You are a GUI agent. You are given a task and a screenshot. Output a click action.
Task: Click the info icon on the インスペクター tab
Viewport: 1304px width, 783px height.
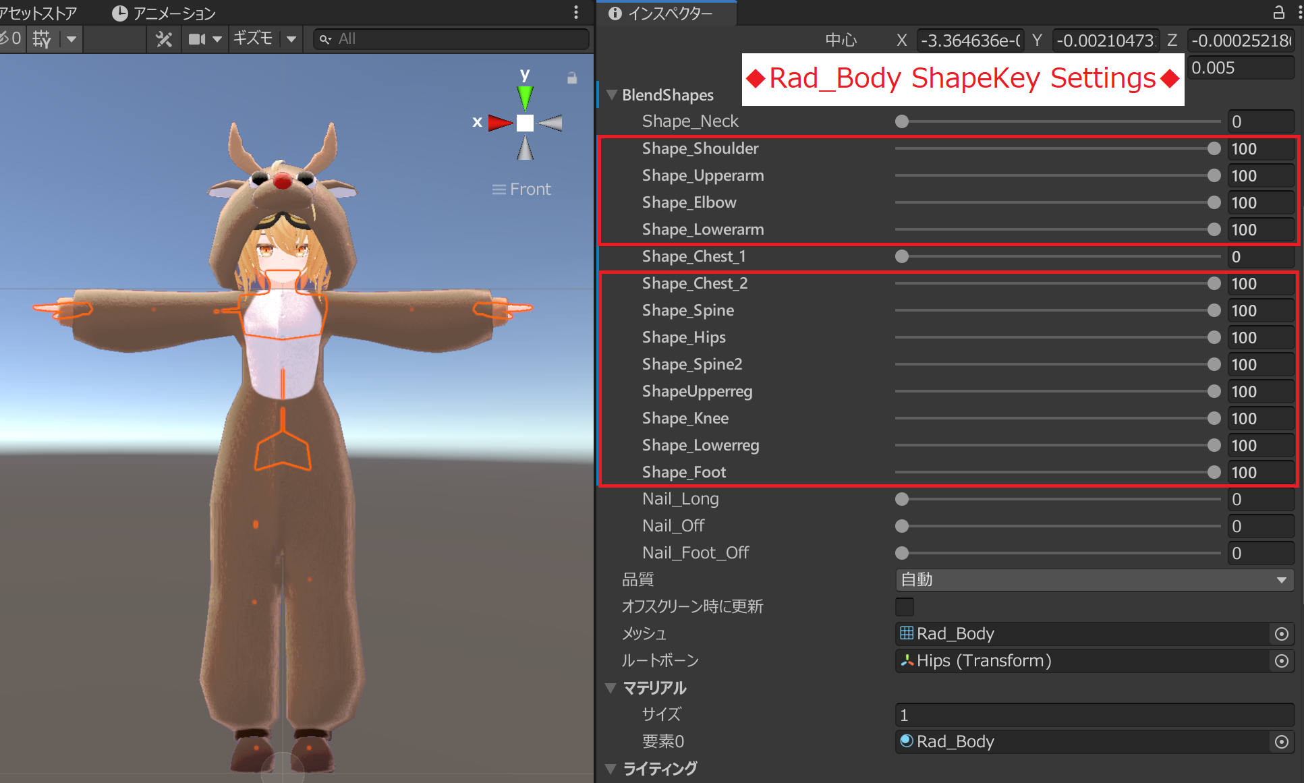point(616,13)
